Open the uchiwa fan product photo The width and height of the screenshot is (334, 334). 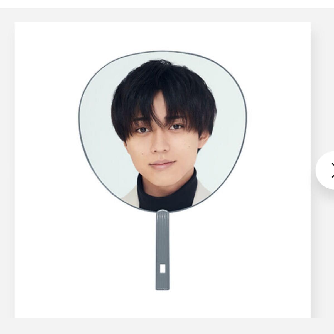click(x=163, y=170)
